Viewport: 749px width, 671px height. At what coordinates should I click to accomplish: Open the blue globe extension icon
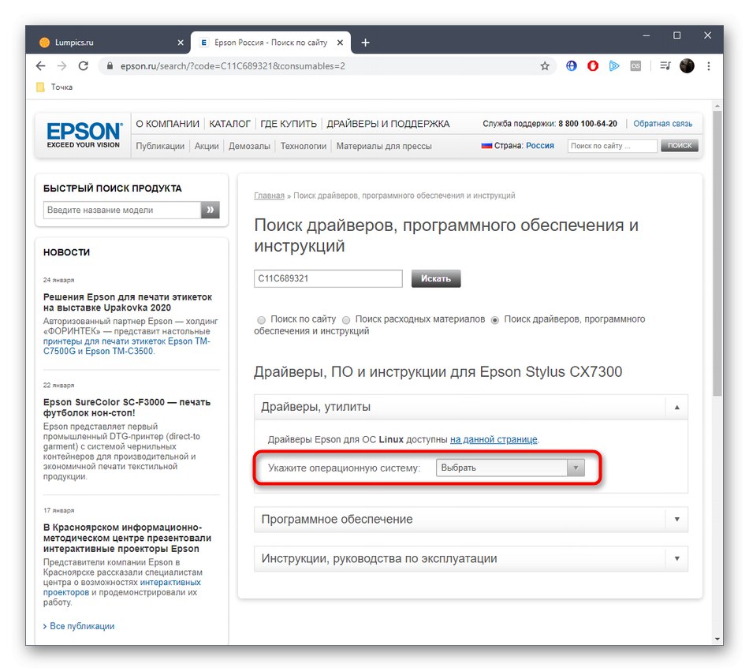point(572,66)
